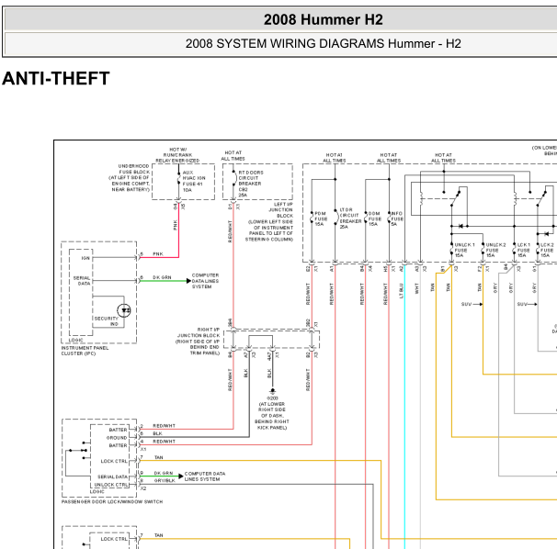Click the LCK 1 fuse symbol
This screenshot has height=549, width=557.
click(514, 249)
